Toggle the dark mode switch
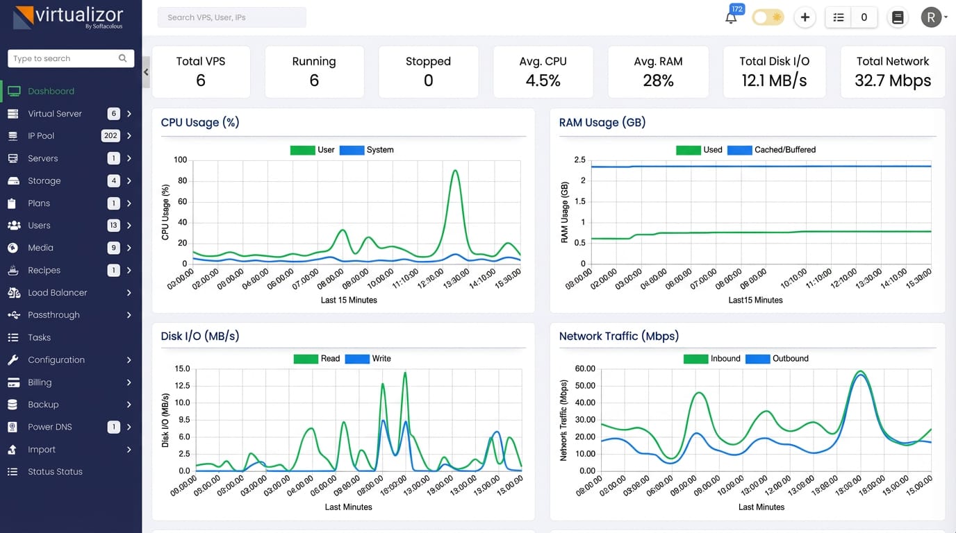 click(768, 17)
